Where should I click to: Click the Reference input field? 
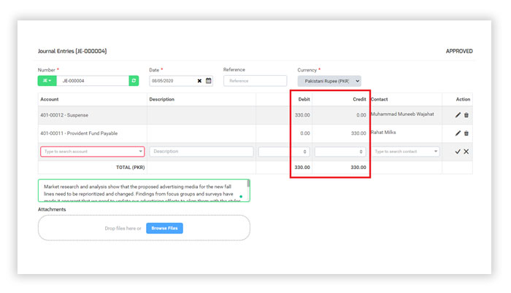(255, 81)
